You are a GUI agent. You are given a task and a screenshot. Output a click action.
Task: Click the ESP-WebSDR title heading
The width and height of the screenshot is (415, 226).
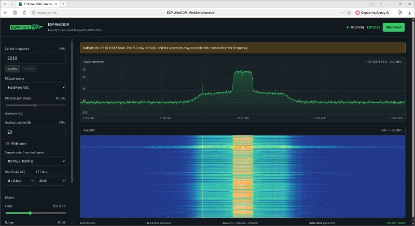[x=58, y=24]
